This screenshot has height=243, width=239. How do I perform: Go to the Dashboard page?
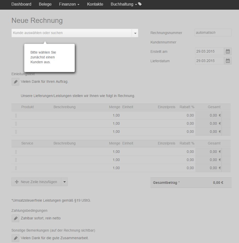pyautogui.click(x=21, y=4)
